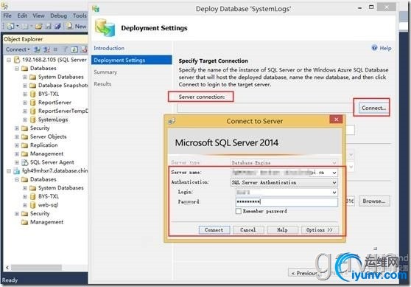
Task: Click the new project toolbar icon
Action: coord(11,27)
